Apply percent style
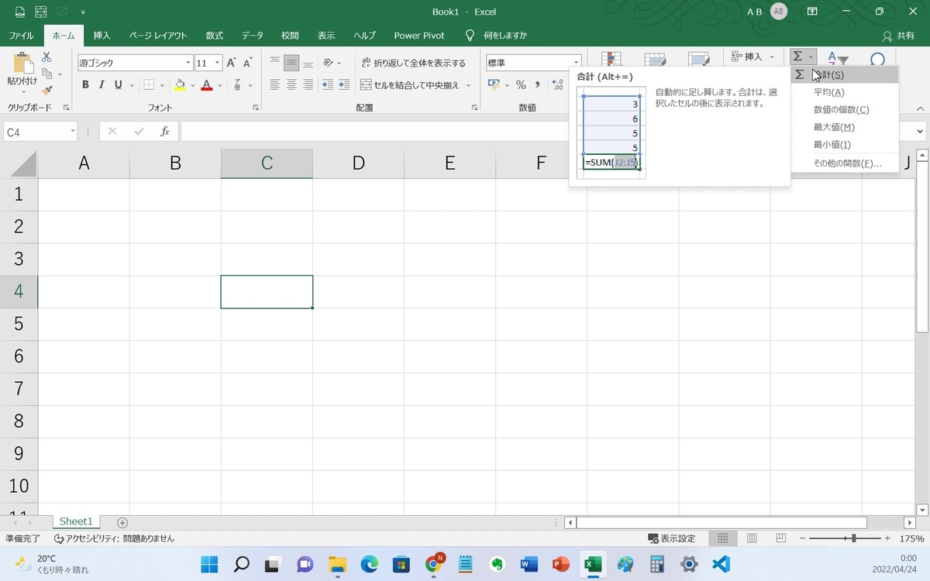The width and height of the screenshot is (930, 581). point(521,85)
